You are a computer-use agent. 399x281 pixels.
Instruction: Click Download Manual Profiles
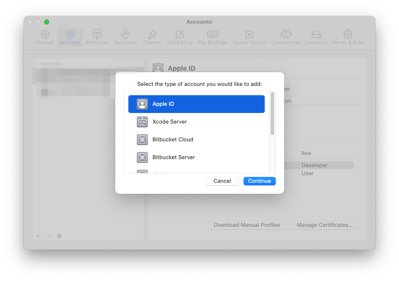pos(247,225)
